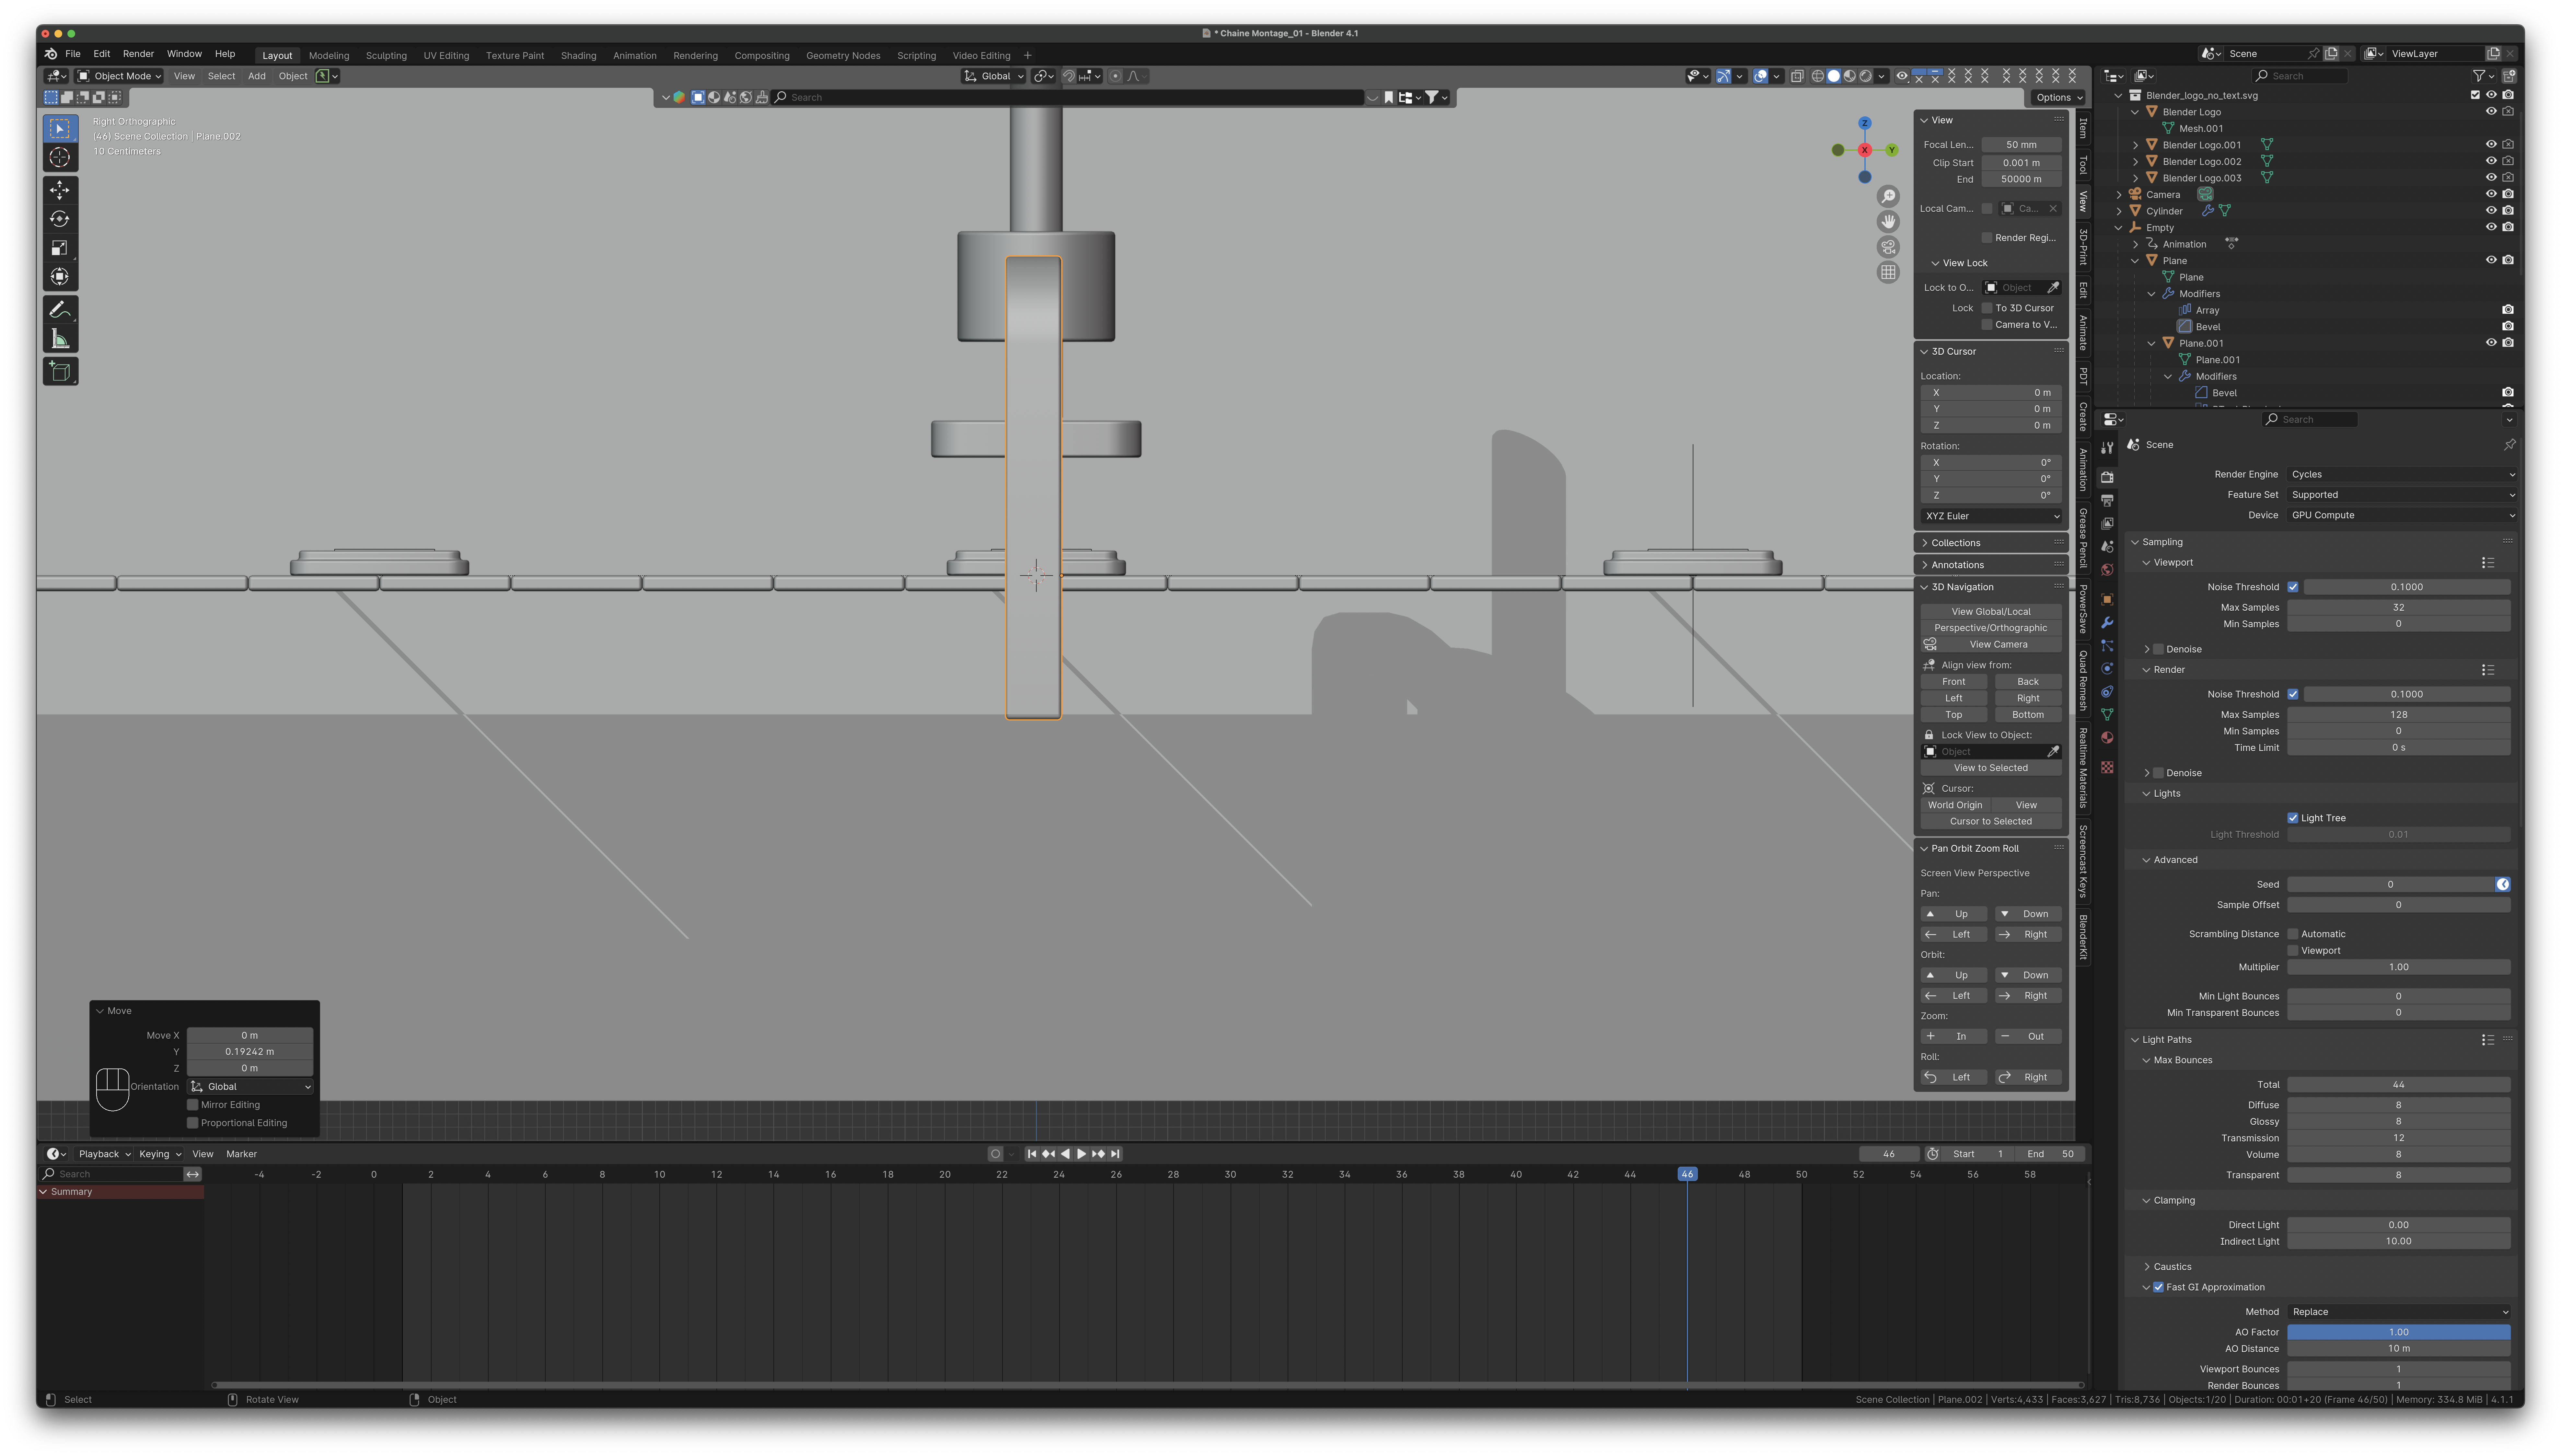Image resolution: width=2561 pixels, height=1456 pixels.
Task: Enable Automatic scrambling distance checkbox
Action: point(2293,934)
